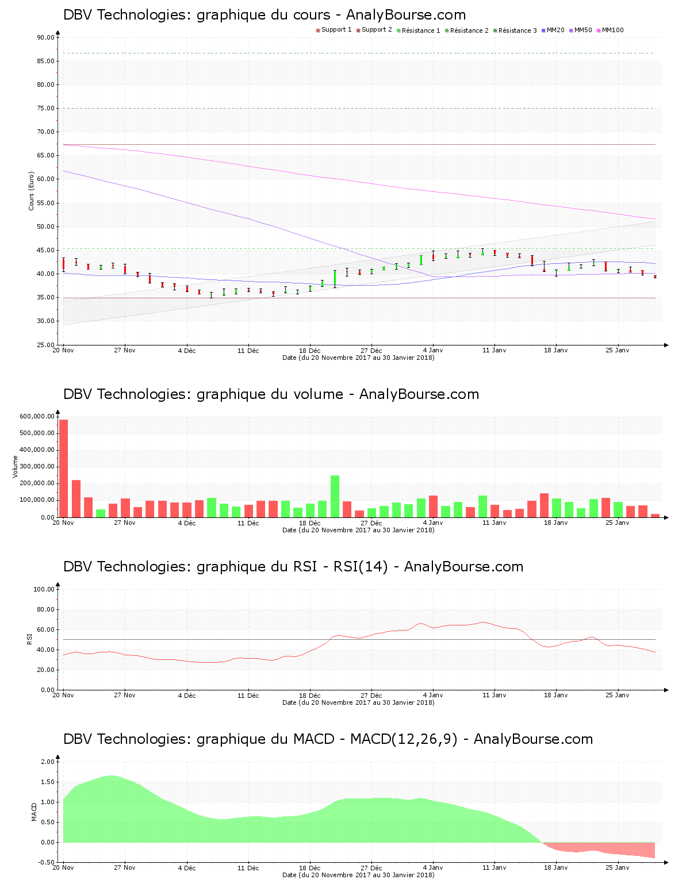Click the 'Volume' vertical axis label

point(16,467)
